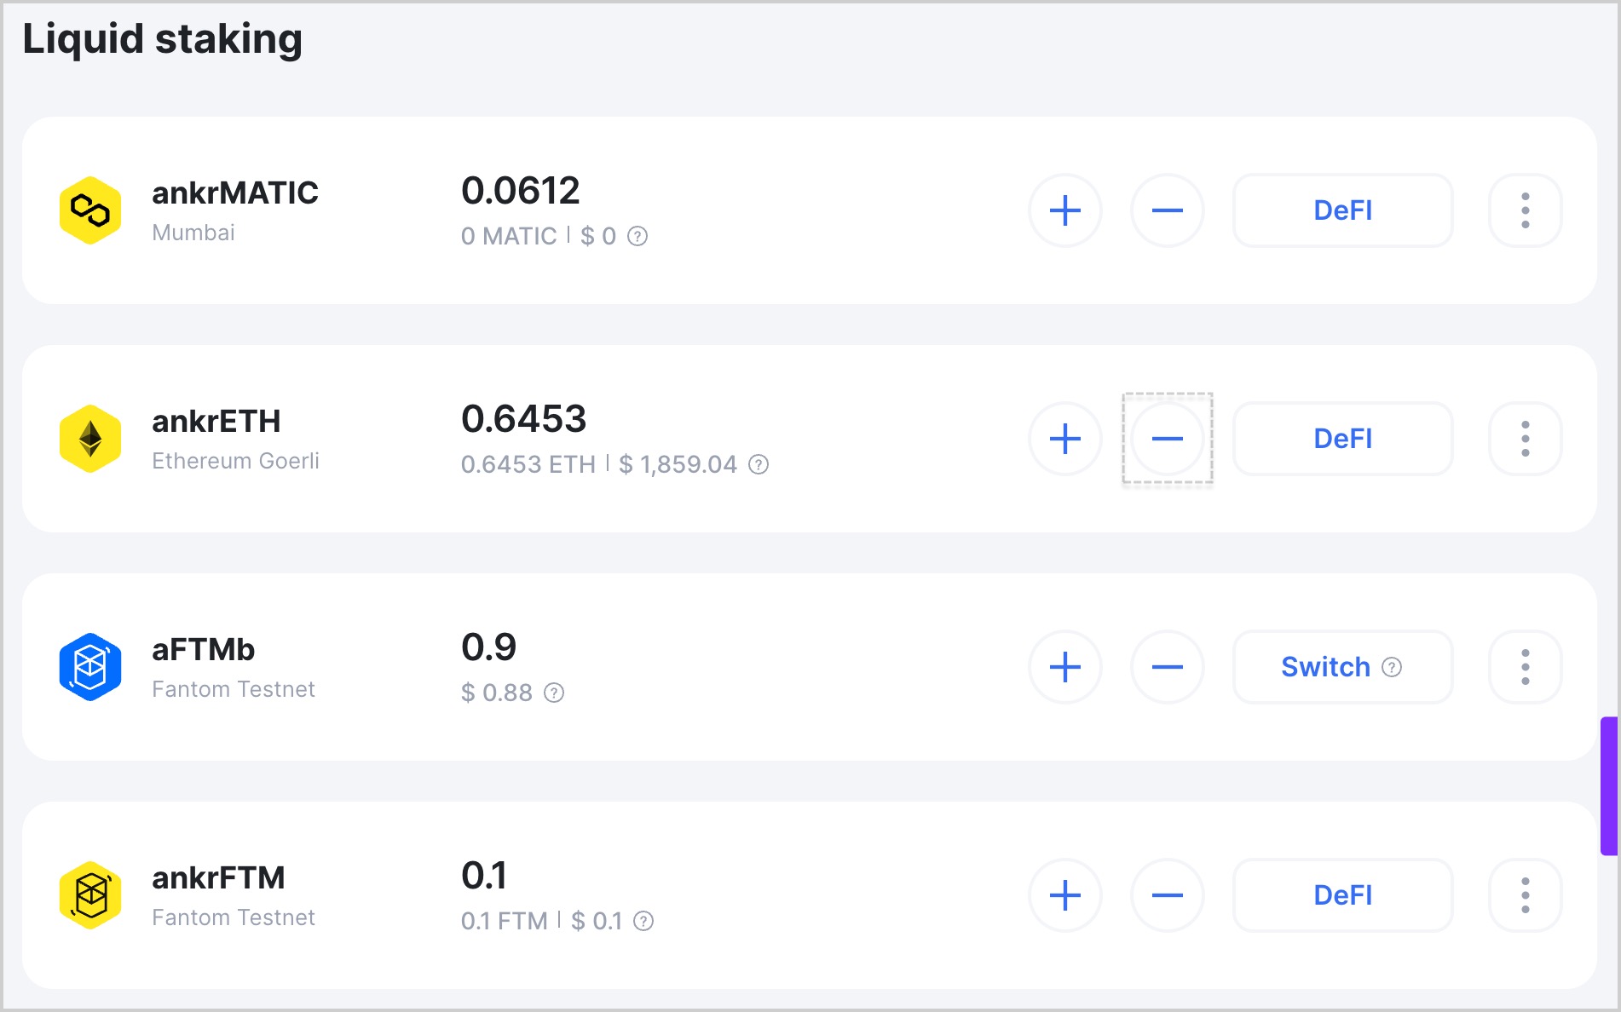The height and width of the screenshot is (1012, 1621).
Task: Open the ankrFTM three-dot options menu
Action: [1525, 895]
